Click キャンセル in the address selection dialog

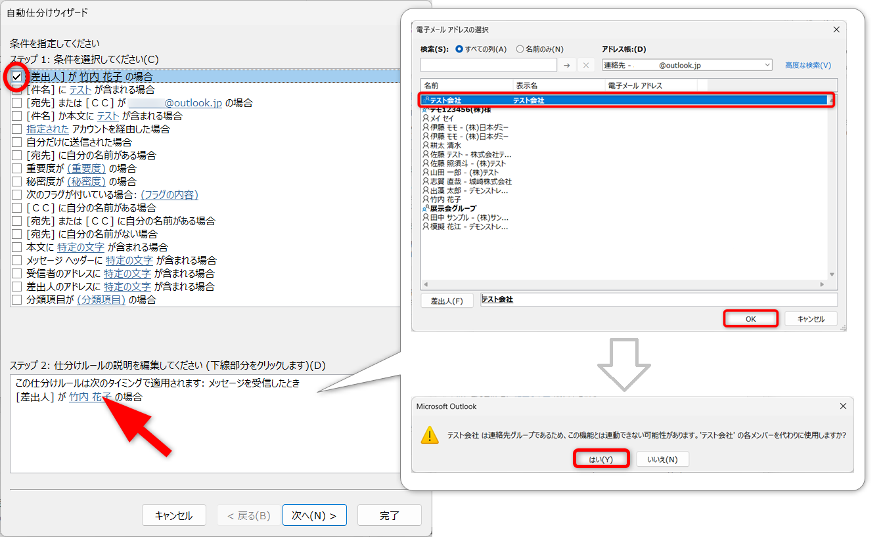point(811,319)
